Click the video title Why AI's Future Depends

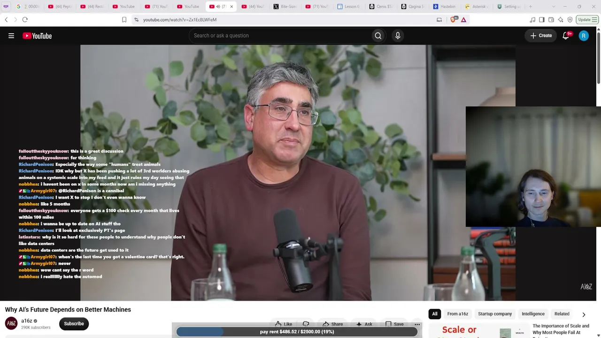point(68,309)
